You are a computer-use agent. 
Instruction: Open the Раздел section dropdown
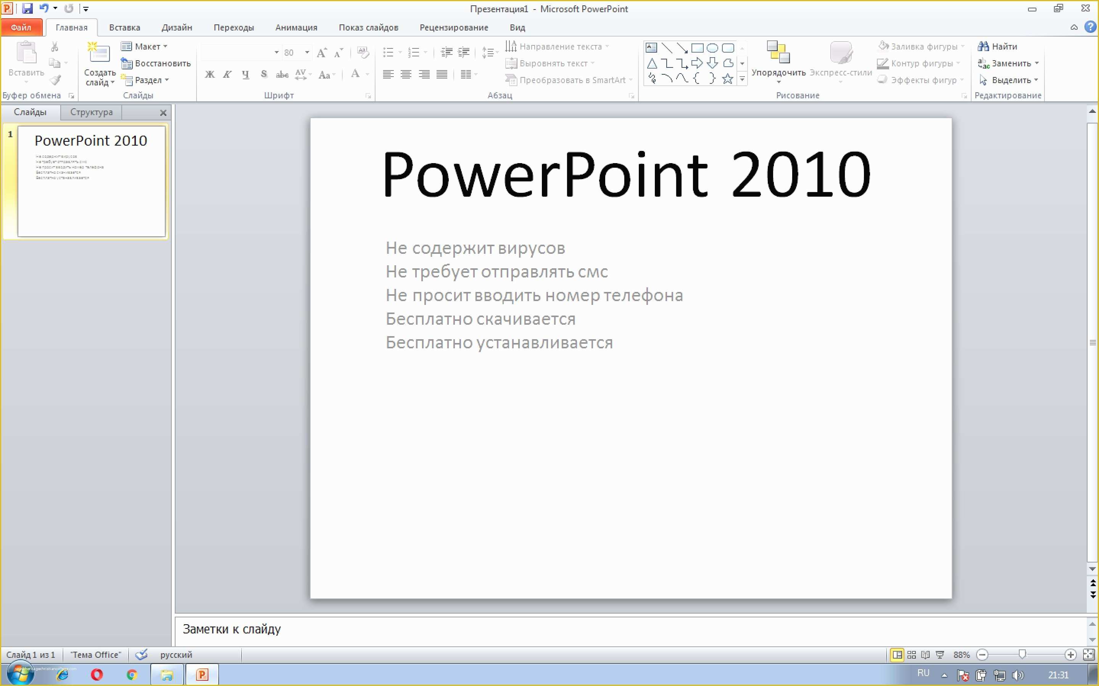[x=145, y=80]
